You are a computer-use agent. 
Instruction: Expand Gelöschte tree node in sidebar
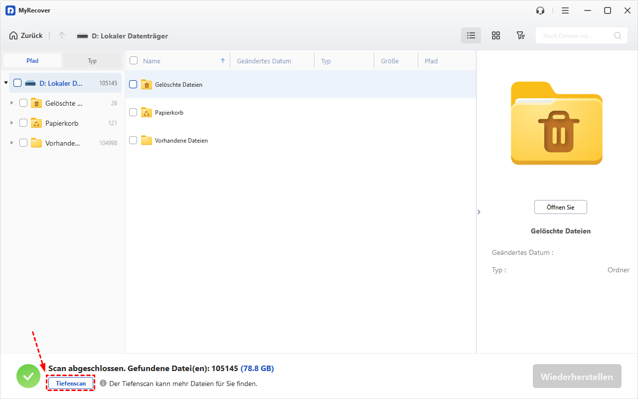click(x=11, y=103)
